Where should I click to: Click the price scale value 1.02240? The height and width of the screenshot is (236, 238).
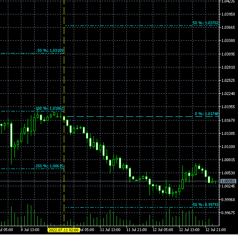(228, 94)
